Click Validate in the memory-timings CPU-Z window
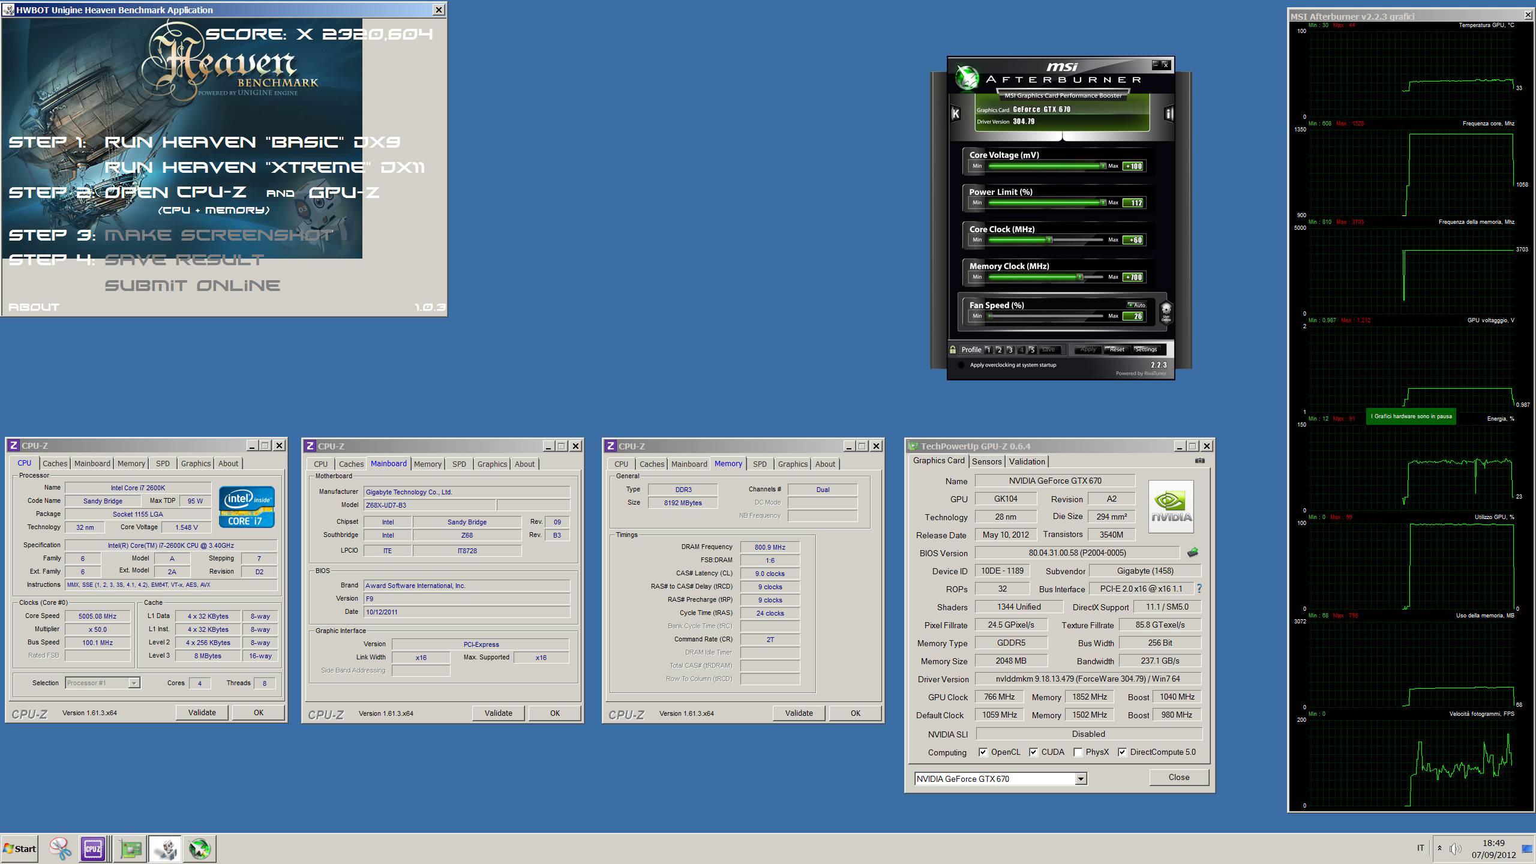 coord(799,713)
